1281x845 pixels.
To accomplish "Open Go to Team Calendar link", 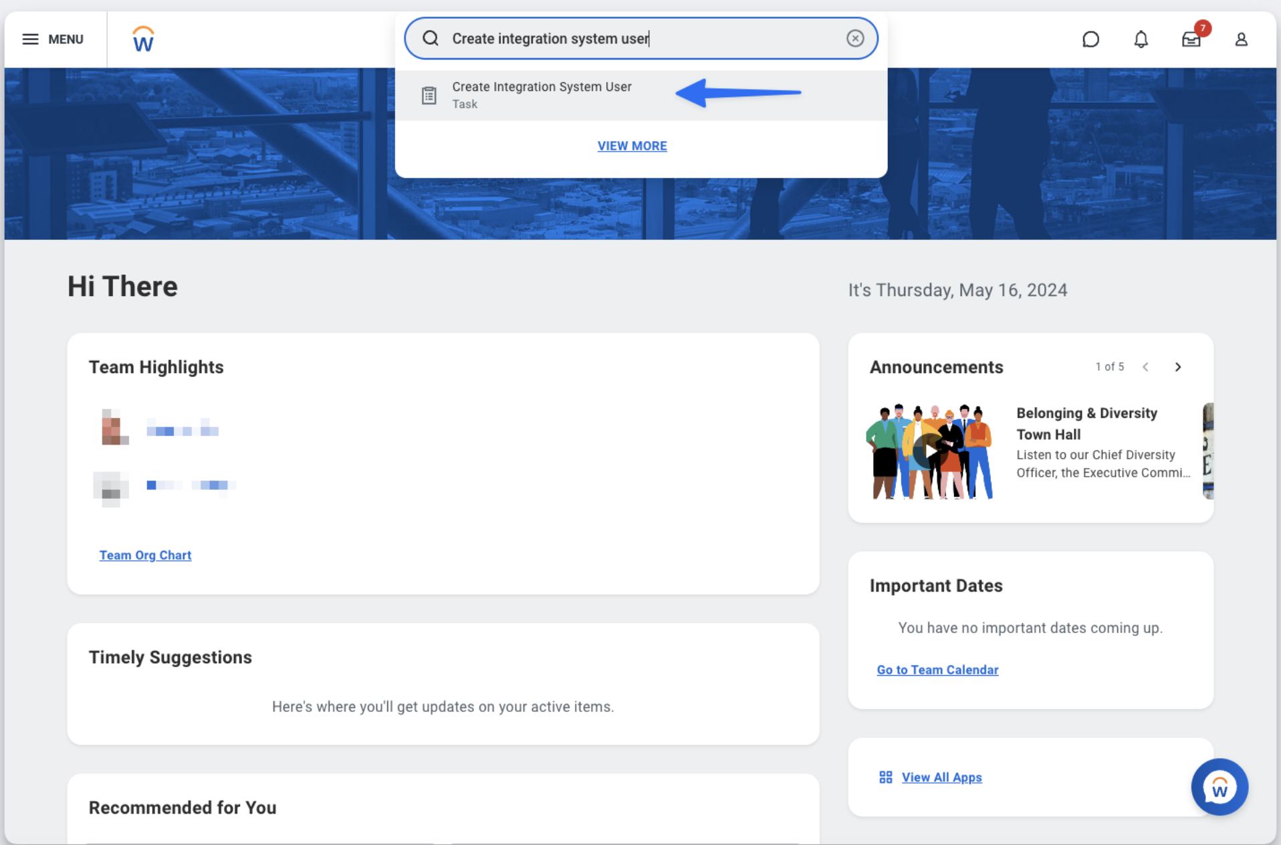I will point(937,670).
